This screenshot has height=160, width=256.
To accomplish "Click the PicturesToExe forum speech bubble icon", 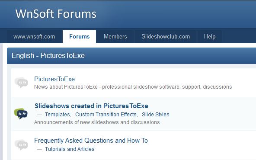I will click(21, 83).
